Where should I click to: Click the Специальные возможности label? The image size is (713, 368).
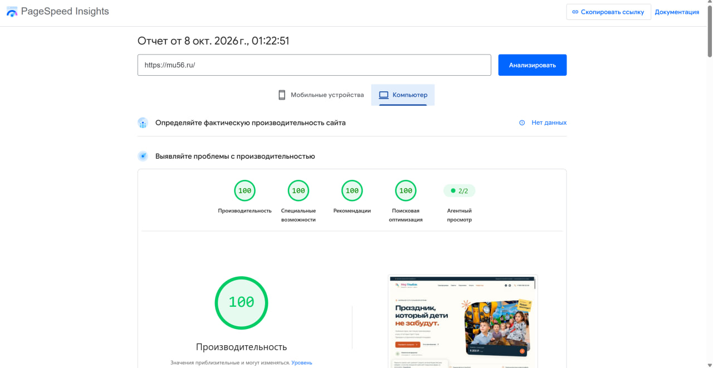(299, 215)
